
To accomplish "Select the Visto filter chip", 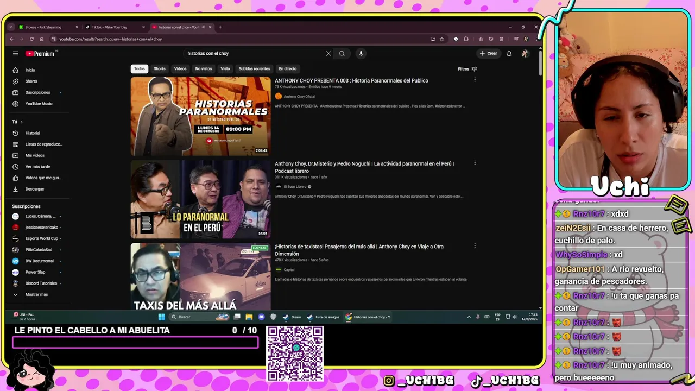I will [225, 69].
